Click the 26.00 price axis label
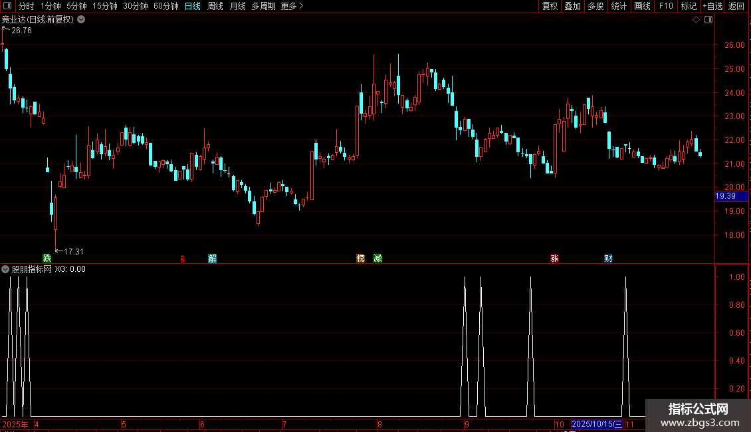The image size is (751, 432). tap(734, 45)
